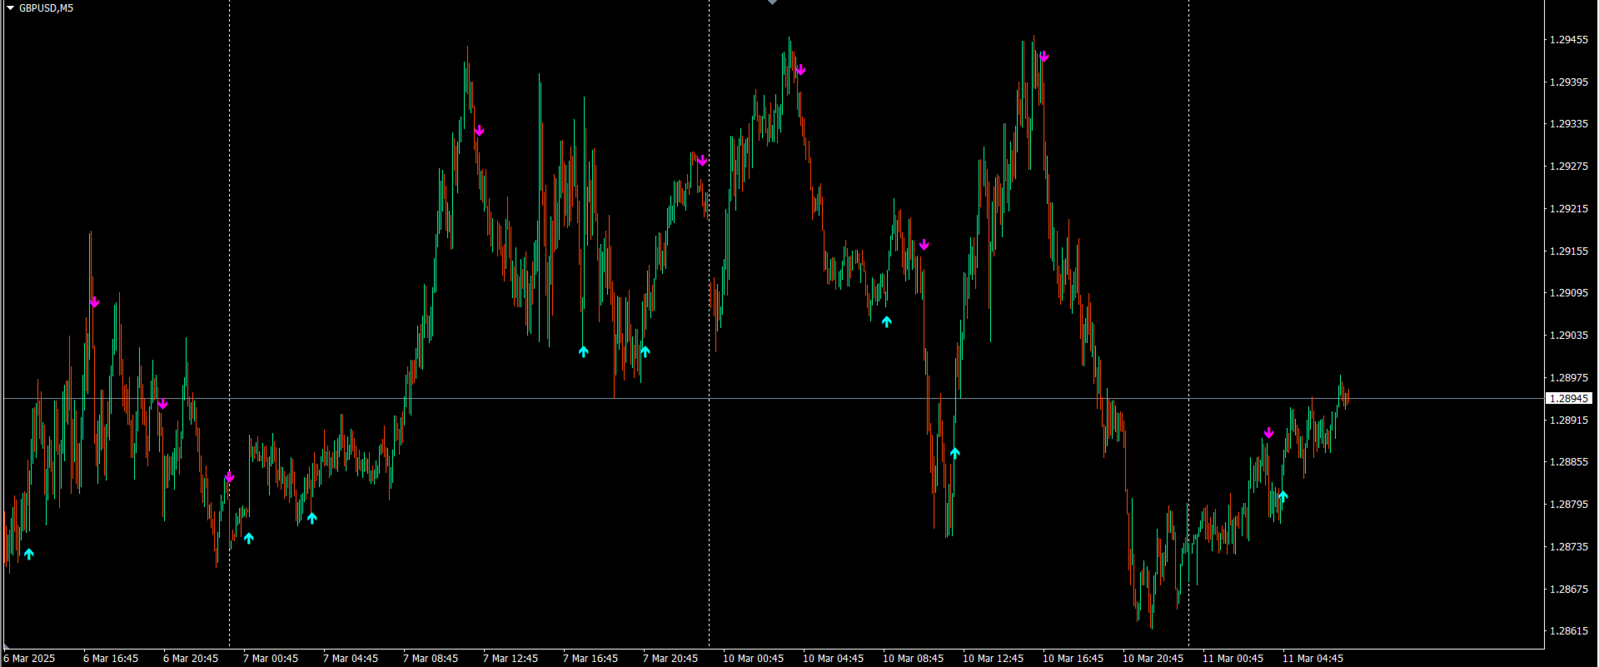1599x667 pixels.
Task: Click the 10 Mar 04:45 time label
Action: pyautogui.click(x=834, y=659)
